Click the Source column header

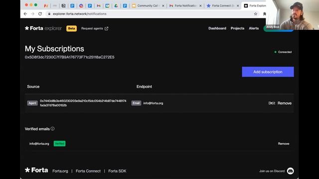33,87
